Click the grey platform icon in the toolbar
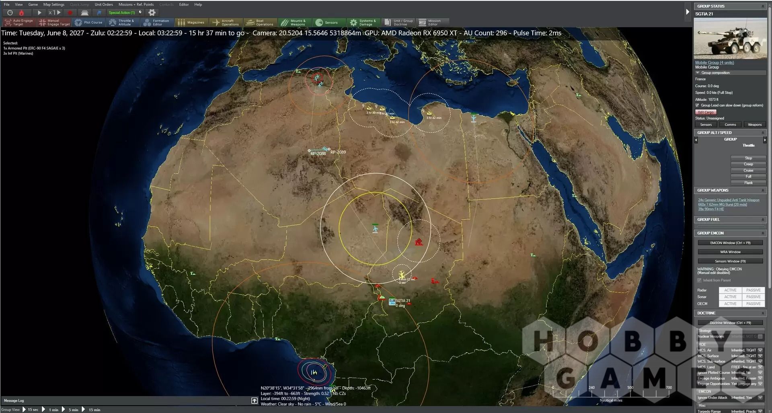Viewport: 772px width, 413px height. click(84, 13)
